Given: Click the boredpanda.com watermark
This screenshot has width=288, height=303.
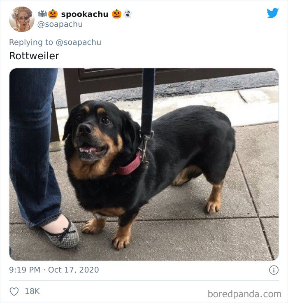Looking at the screenshot, I should coord(244,294).
